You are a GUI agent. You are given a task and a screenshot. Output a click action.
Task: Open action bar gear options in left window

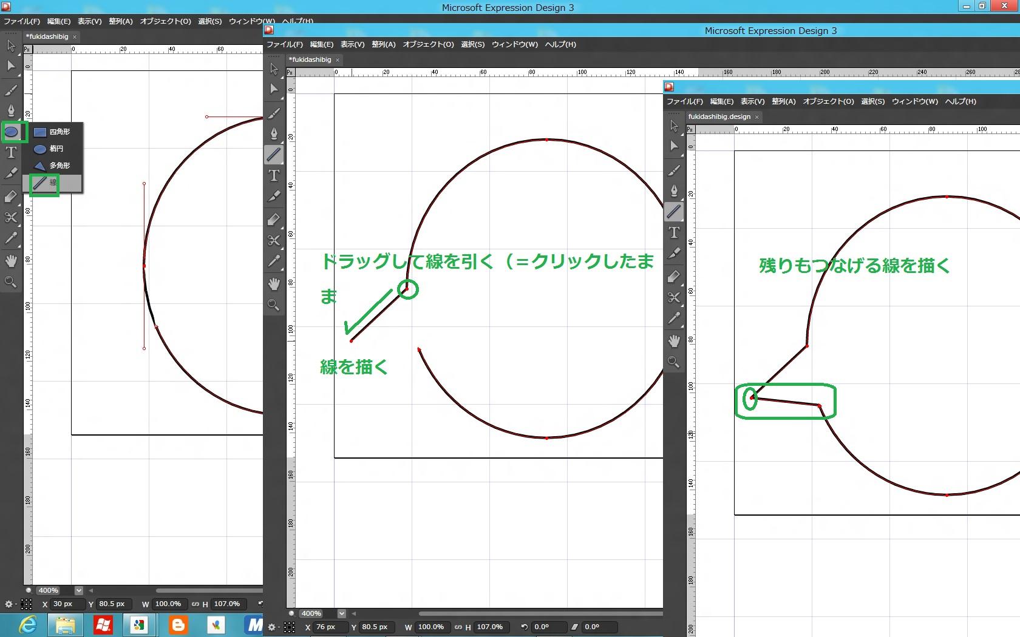tap(8, 604)
